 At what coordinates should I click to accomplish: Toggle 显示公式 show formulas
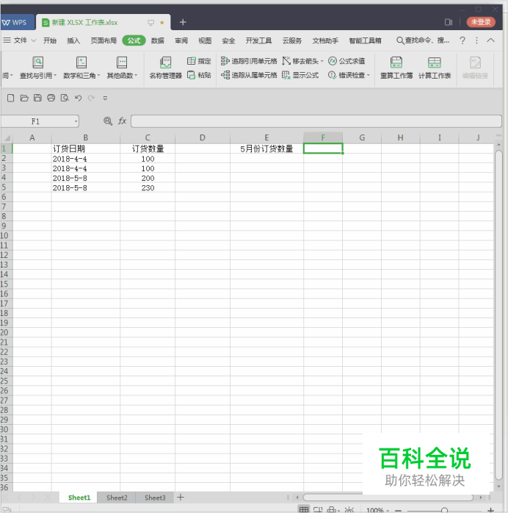(x=300, y=75)
